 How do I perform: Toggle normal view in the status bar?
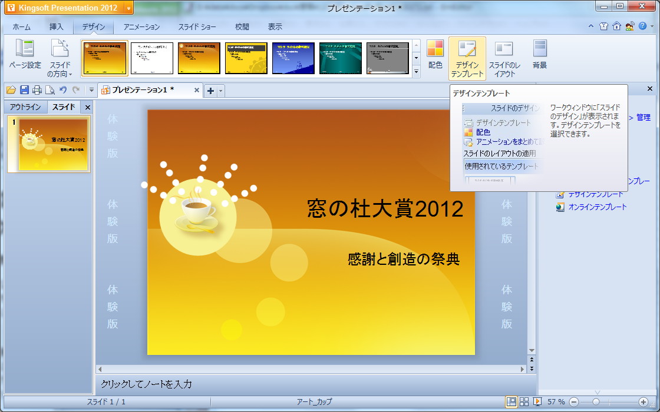tap(512, 402)
